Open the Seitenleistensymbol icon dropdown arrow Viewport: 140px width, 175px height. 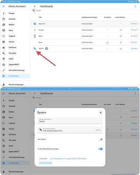100,130
